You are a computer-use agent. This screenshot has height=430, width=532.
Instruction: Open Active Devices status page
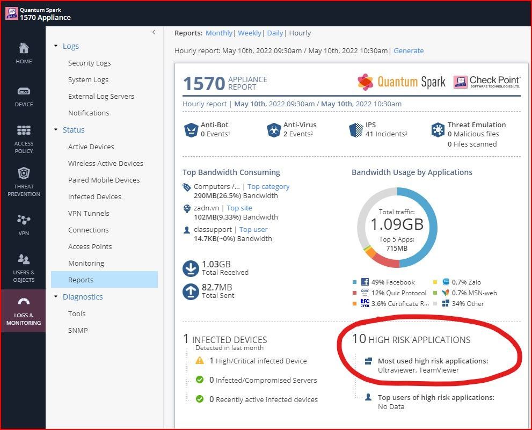point(91,147)
